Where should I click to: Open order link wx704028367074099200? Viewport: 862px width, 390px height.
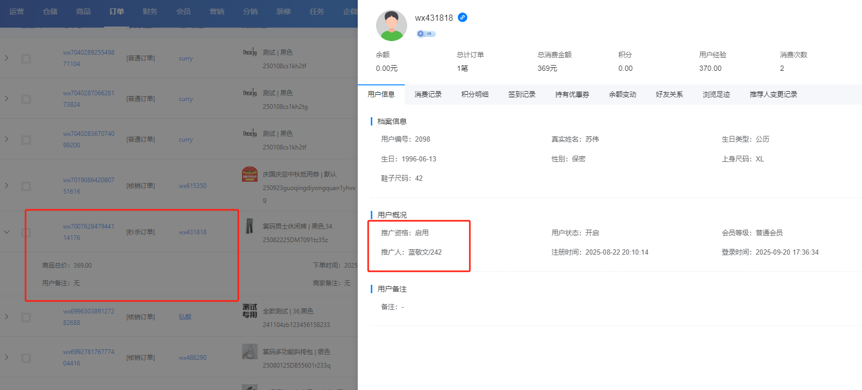[x=89, y=140]
